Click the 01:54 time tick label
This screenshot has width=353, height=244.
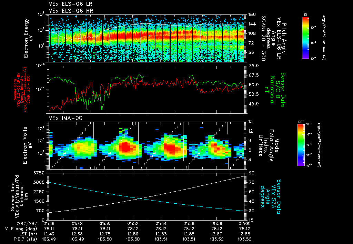(x=161, y=224)
